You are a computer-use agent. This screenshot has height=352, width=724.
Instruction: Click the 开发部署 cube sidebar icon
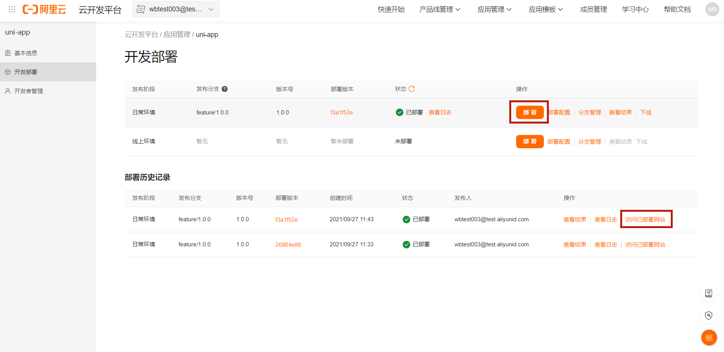(8, 72)
